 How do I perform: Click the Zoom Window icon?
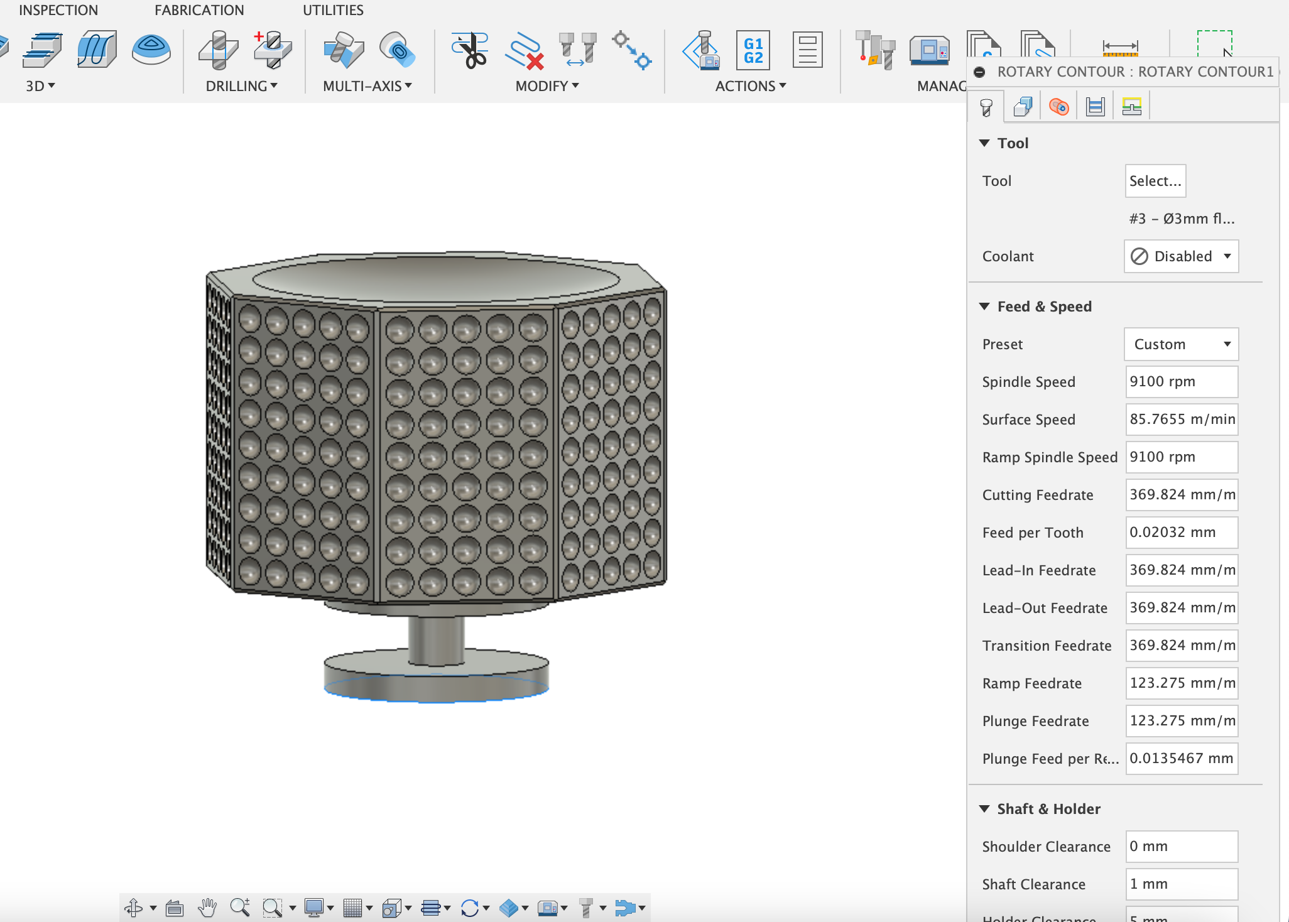coord(272,908)
